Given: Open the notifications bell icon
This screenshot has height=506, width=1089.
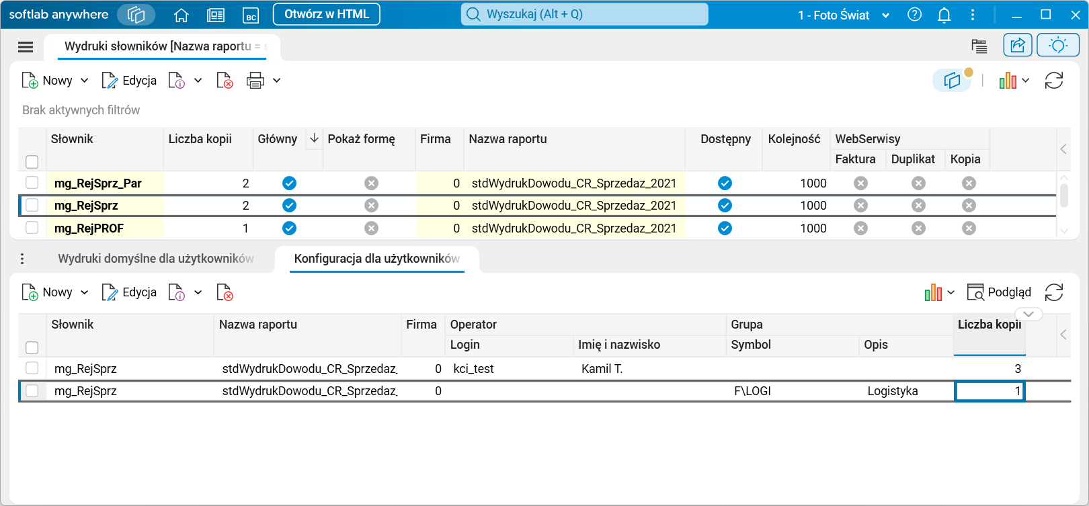Looking at the screenshot, I should pos(944,15).
